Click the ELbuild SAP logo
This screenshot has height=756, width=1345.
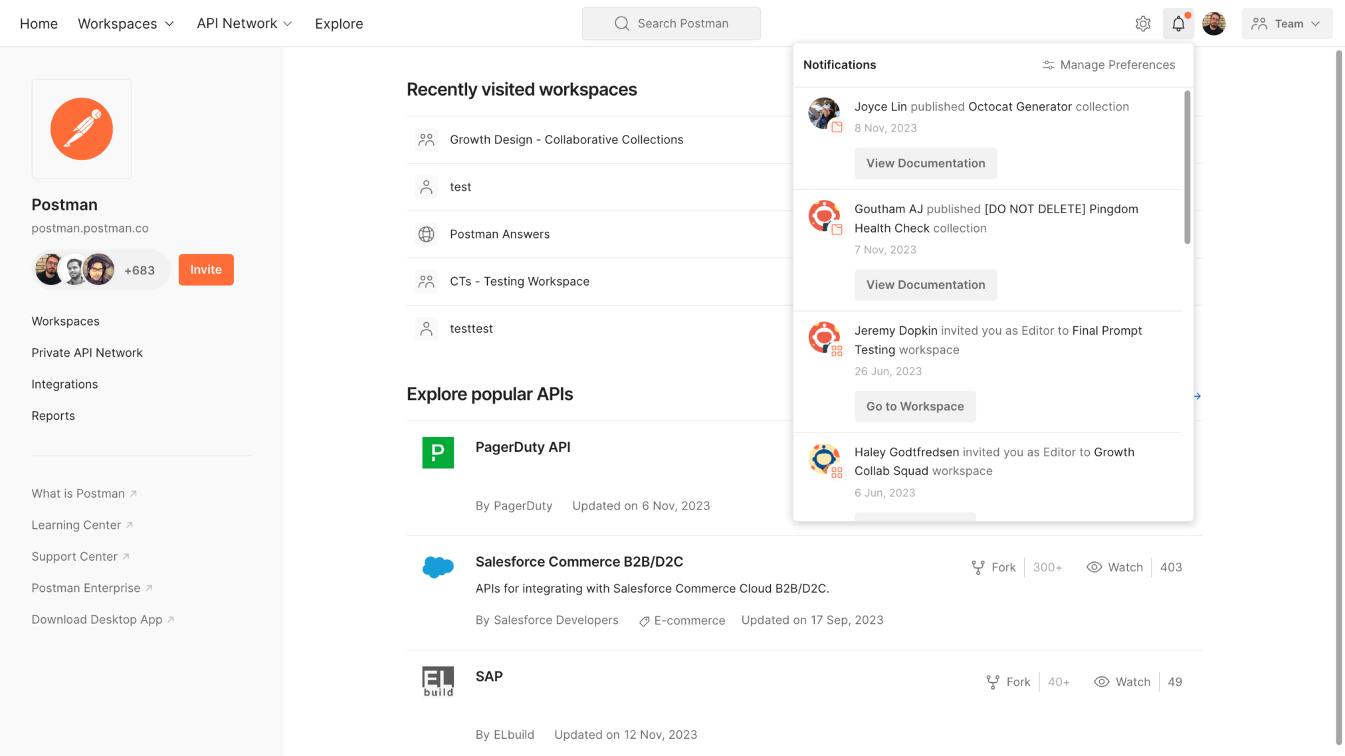pos(438,681)
